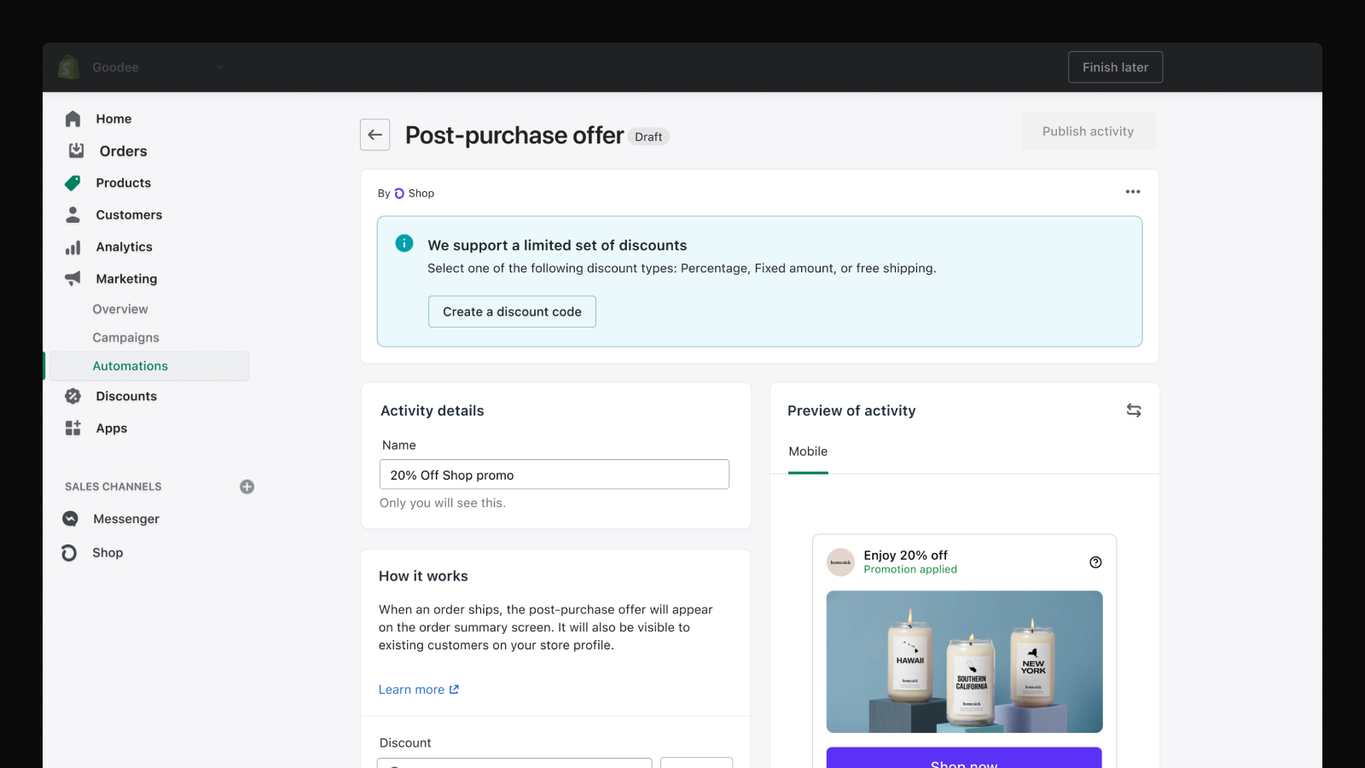The image size is (1365, 768).
Task: Open the three-dot more options menu
Action: (x=1132, y=192)
